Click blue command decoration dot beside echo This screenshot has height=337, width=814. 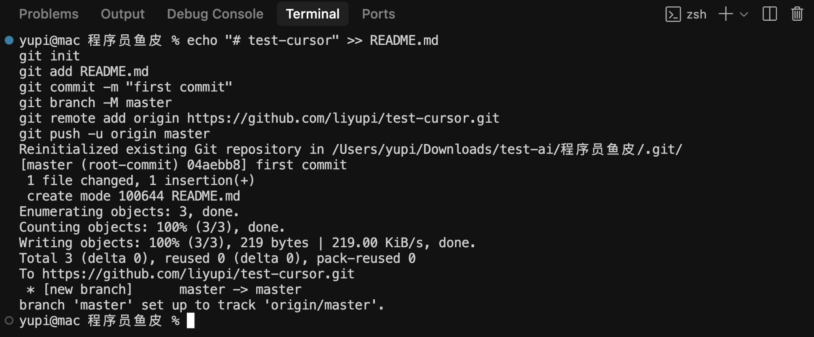tap(9, 40)
